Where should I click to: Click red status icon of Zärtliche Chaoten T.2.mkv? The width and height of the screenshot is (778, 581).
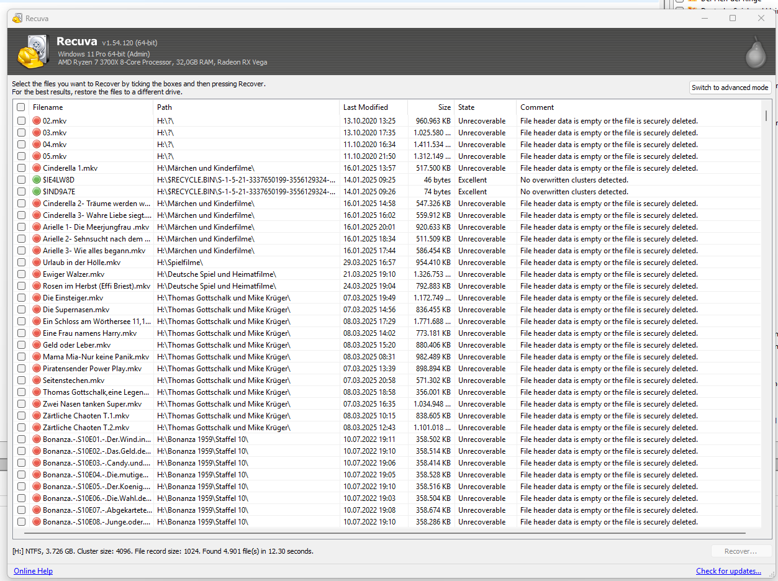click(37, 428)
